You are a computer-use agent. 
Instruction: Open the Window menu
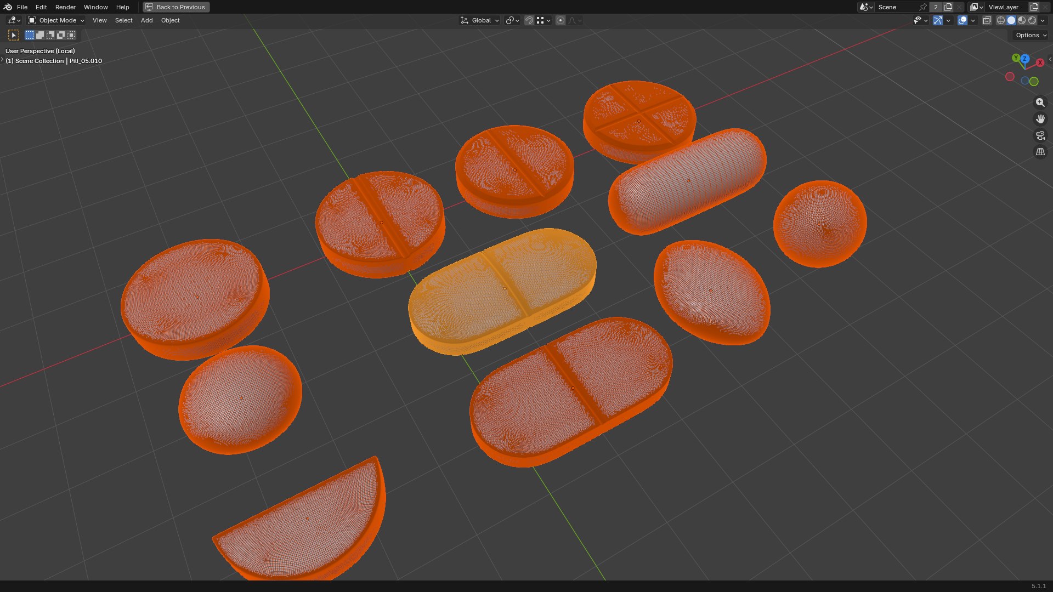(95, 7)
